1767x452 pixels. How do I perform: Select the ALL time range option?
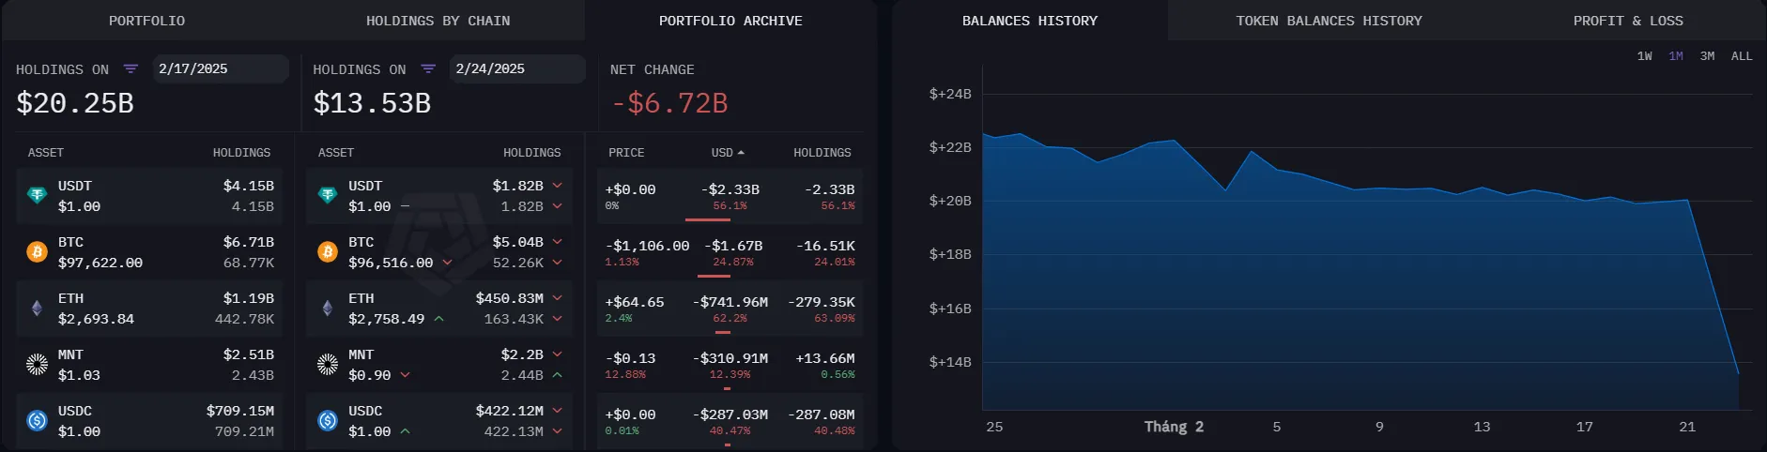point(1742,56)
